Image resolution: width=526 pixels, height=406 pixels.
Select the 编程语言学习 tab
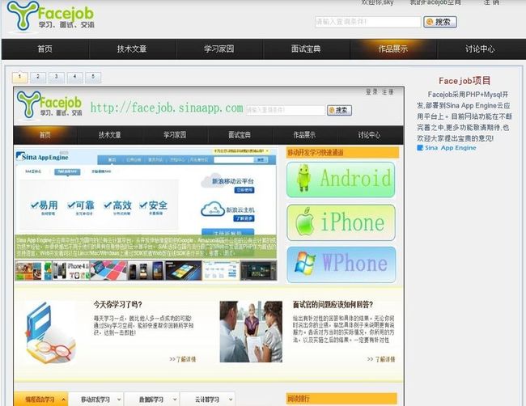coord(40,400)
